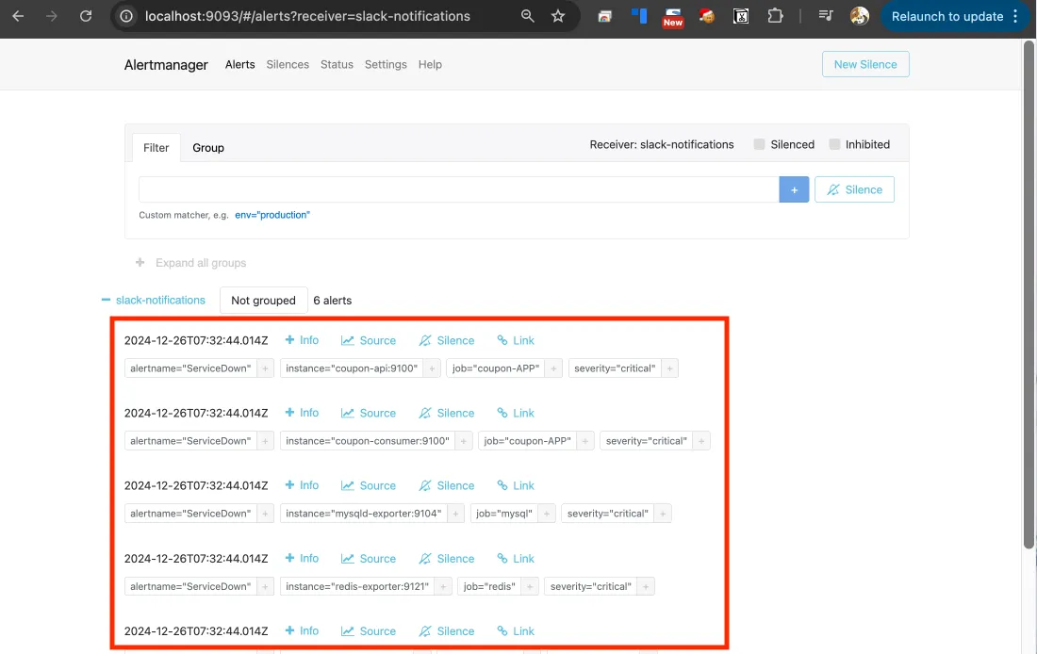The height and width of the screenshot is (654, 1037).
Task: Click the extension icon with red New badge
Action: [672, 17]
